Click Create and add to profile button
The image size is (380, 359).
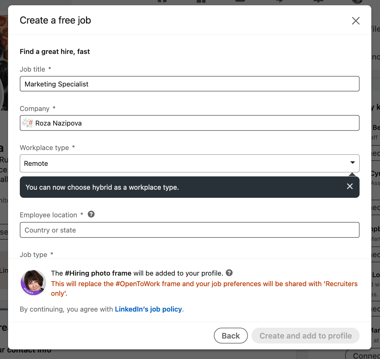(305, 336)
